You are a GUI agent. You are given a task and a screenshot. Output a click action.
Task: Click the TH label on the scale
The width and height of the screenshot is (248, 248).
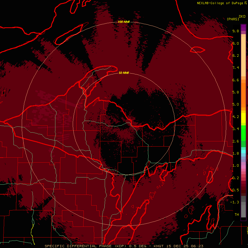pos(237,215)
